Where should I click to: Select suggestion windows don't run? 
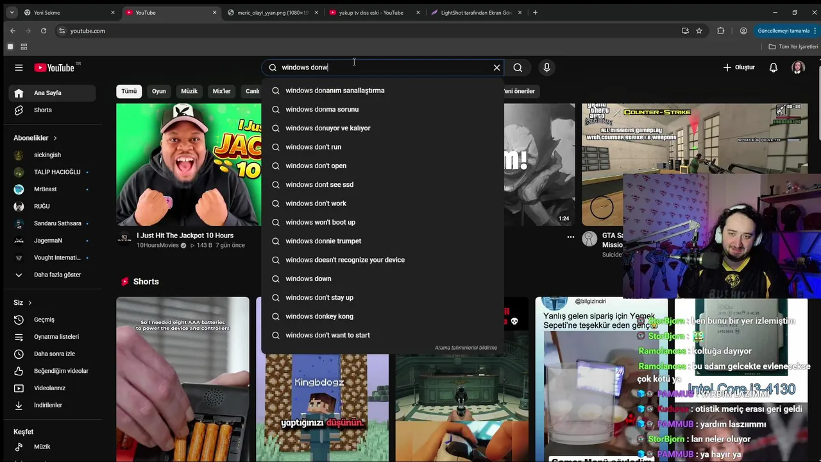(x=382, y=147)
